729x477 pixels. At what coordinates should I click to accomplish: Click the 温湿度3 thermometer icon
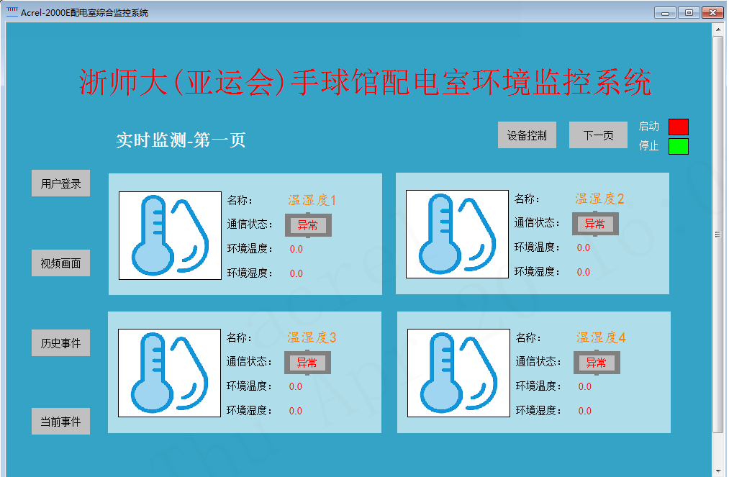click(x=170, y=373)
